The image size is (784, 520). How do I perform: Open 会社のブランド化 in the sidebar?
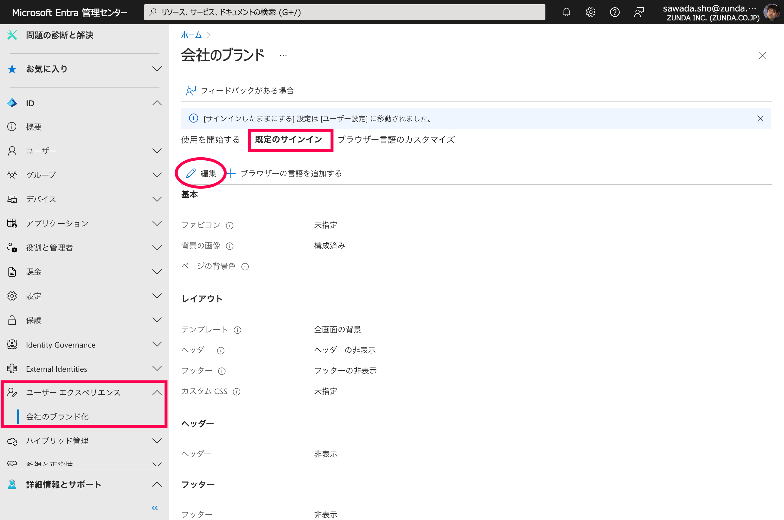57,417
